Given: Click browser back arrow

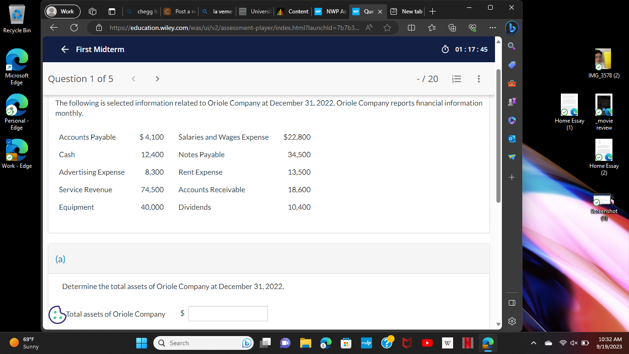Looking at the screenshot, I should click(54, 28).
